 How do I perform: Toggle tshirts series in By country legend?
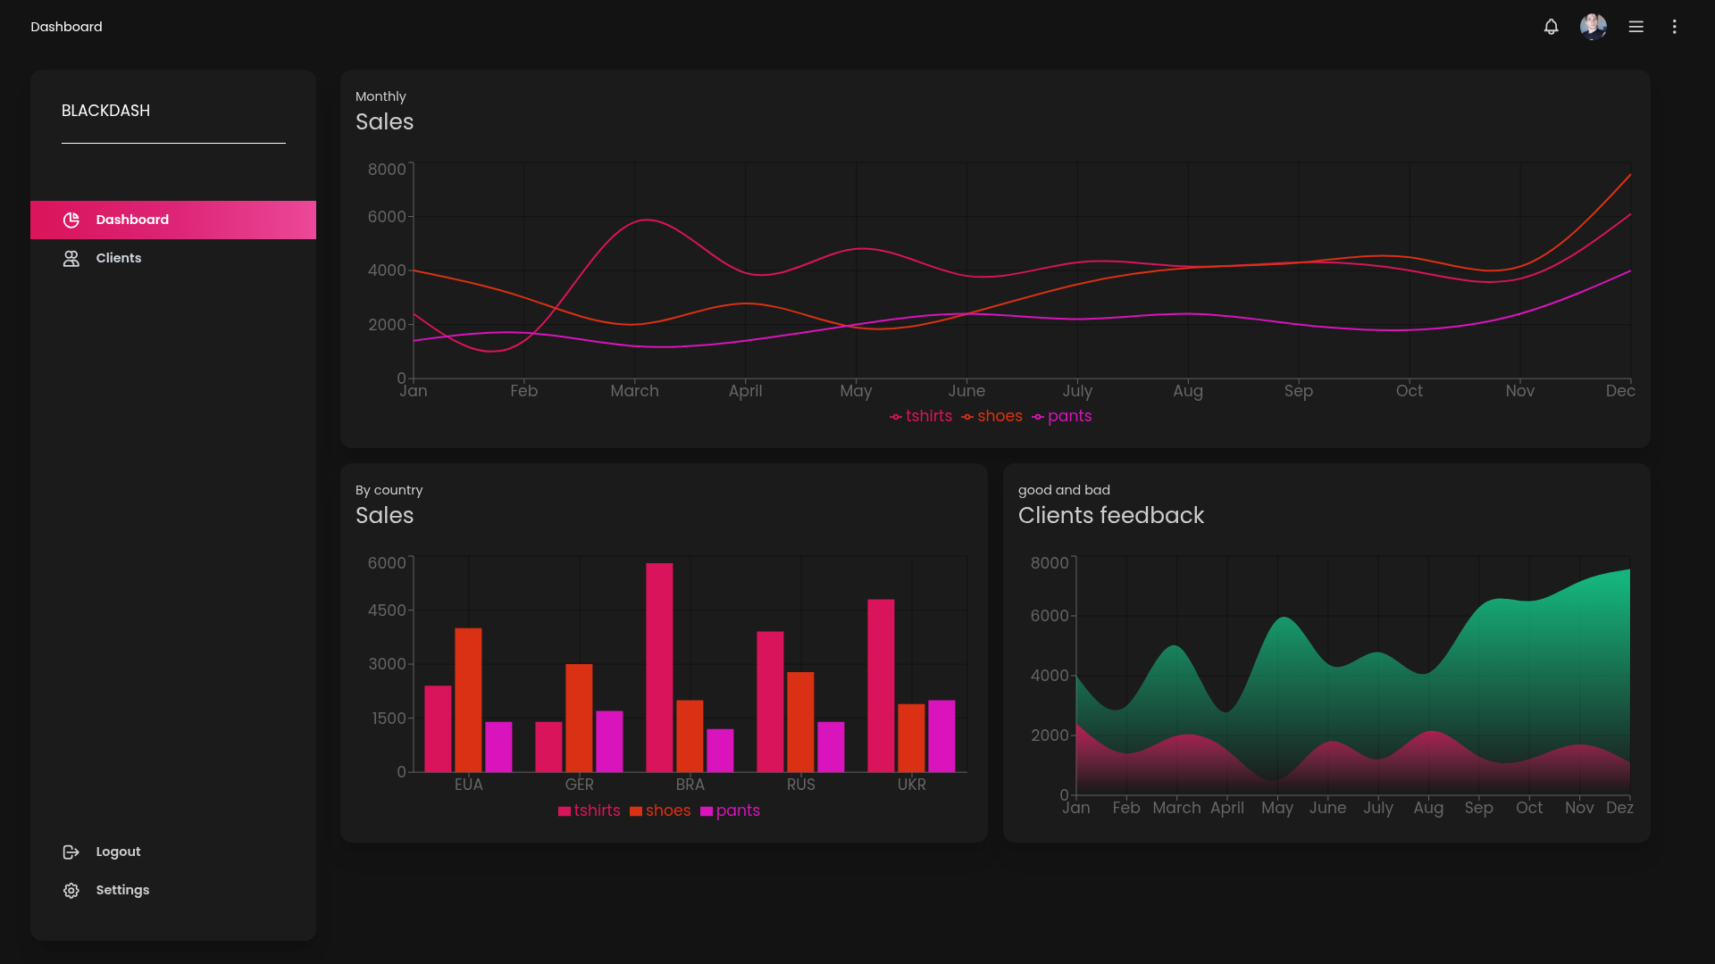(x=589, y=810)
